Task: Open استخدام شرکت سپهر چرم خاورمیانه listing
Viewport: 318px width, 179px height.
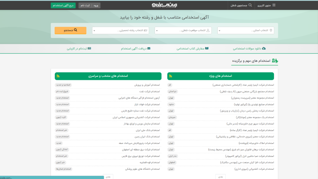Action: coord(250,124)
